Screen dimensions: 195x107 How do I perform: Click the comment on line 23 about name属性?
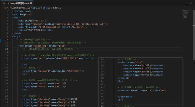[x=49, y=80]
